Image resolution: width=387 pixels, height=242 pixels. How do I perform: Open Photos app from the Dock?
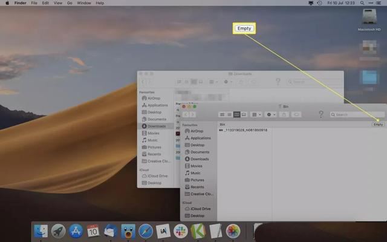pos(233,231)
